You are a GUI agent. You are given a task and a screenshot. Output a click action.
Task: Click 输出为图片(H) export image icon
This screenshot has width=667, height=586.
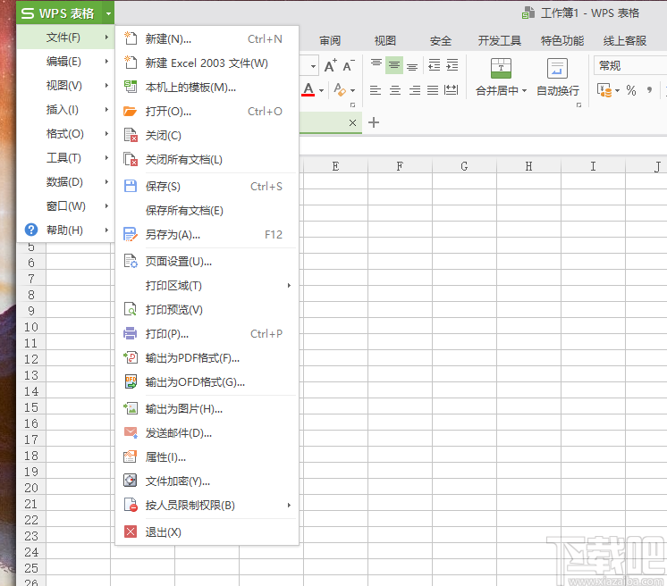point(131,408)
